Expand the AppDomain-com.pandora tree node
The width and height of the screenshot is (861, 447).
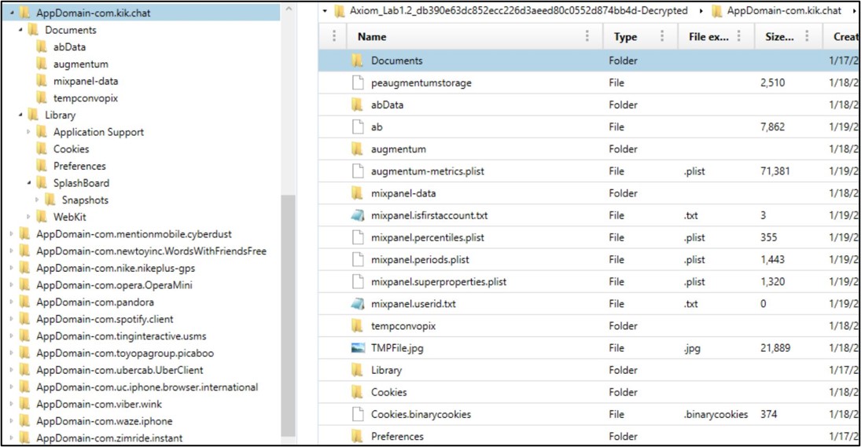pyautogui.click(x=12, y=302)
